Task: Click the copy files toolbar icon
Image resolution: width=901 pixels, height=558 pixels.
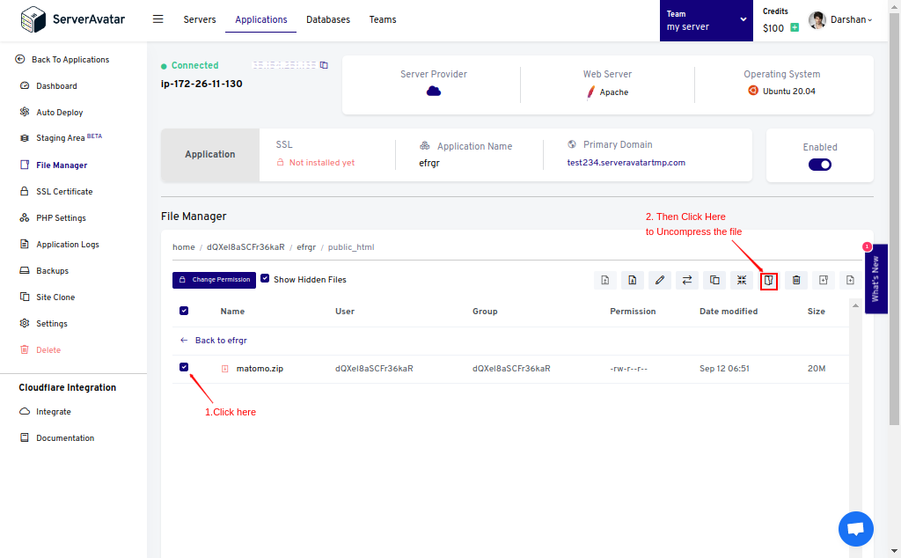Action: point(714,280)
